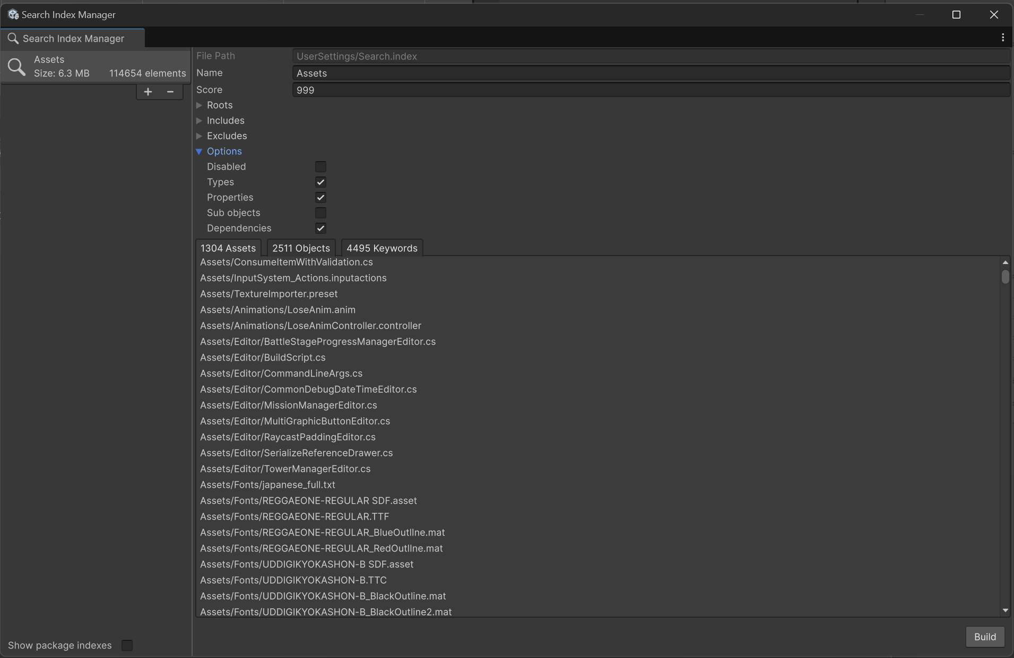Select Assets/Editor/BuildScript.cs in the list

pyautogui.click(x=263, y=357)
